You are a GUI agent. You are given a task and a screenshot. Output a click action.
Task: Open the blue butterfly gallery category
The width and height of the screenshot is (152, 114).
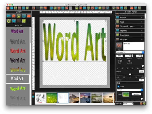pos(14,21)
